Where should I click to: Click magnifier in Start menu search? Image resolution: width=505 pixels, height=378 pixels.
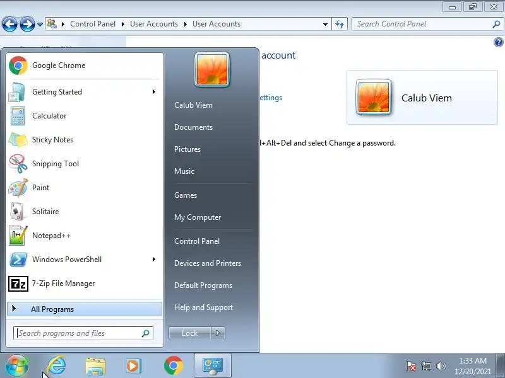(146, 333)
